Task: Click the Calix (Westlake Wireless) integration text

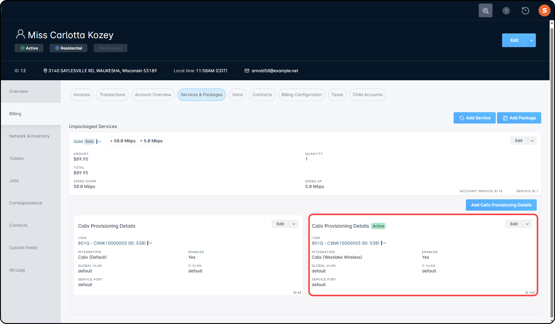Action: (x=337, y=257)
